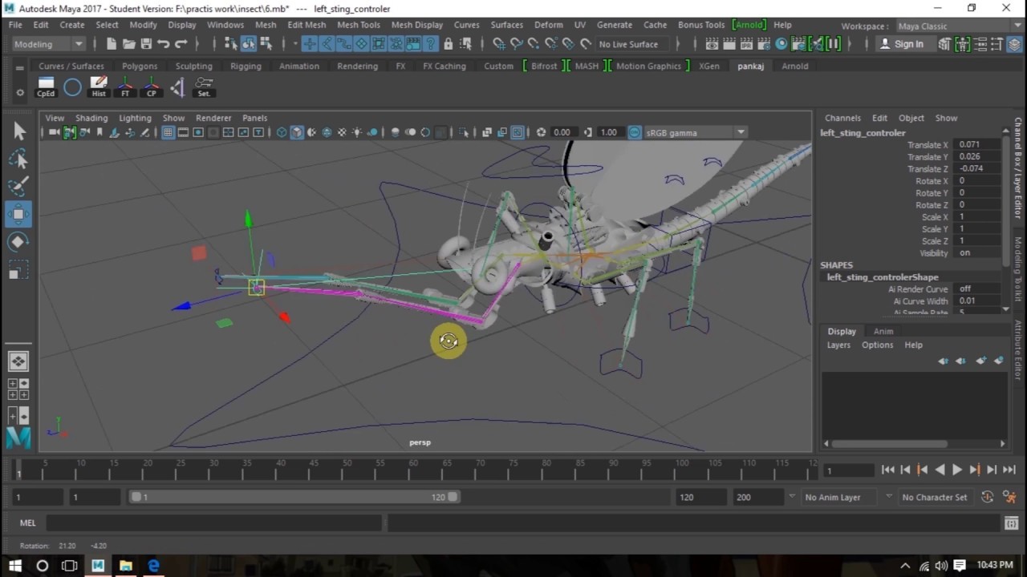Open the No Character Set dropdown
This screenshot has height=577, width=1027.
(934, 497)
